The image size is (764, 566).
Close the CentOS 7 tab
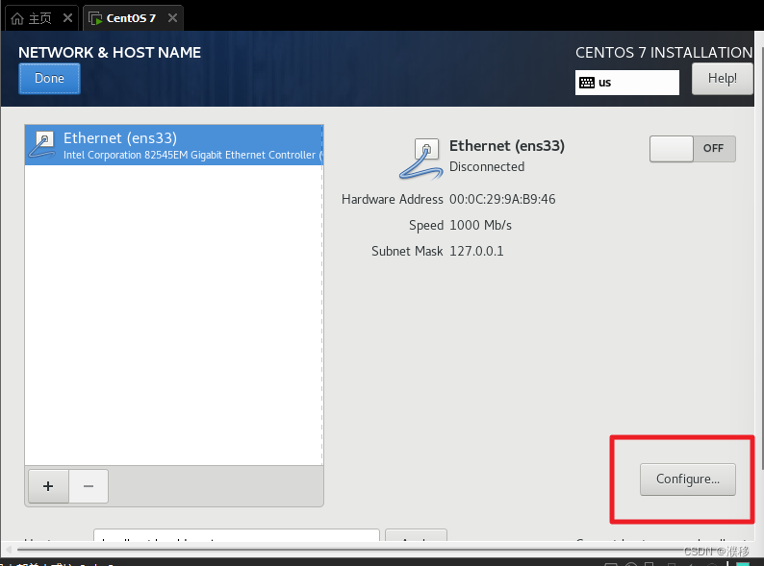tap(172, 18)
